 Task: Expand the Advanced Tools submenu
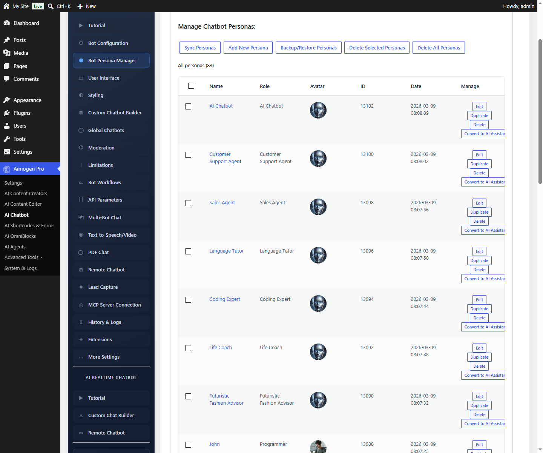pyautogui.click(x=24, y=257)
